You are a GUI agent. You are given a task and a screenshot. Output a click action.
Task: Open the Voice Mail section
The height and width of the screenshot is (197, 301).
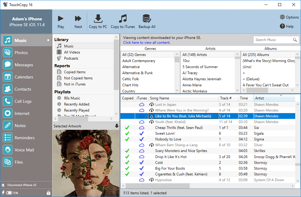[x=26, y=150]
